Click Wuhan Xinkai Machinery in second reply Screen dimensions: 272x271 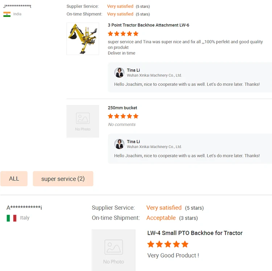click(154, 147)
